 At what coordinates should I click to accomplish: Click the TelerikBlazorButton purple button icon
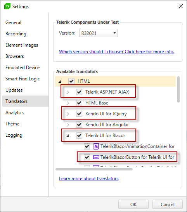point(96,157)
